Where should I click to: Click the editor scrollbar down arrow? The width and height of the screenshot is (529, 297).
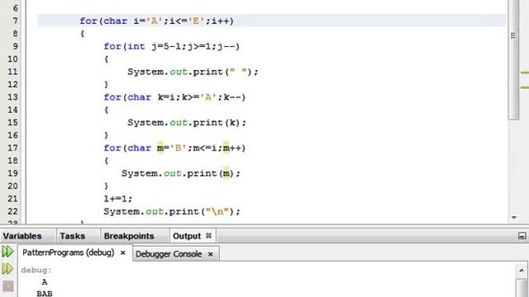[514, 218]
